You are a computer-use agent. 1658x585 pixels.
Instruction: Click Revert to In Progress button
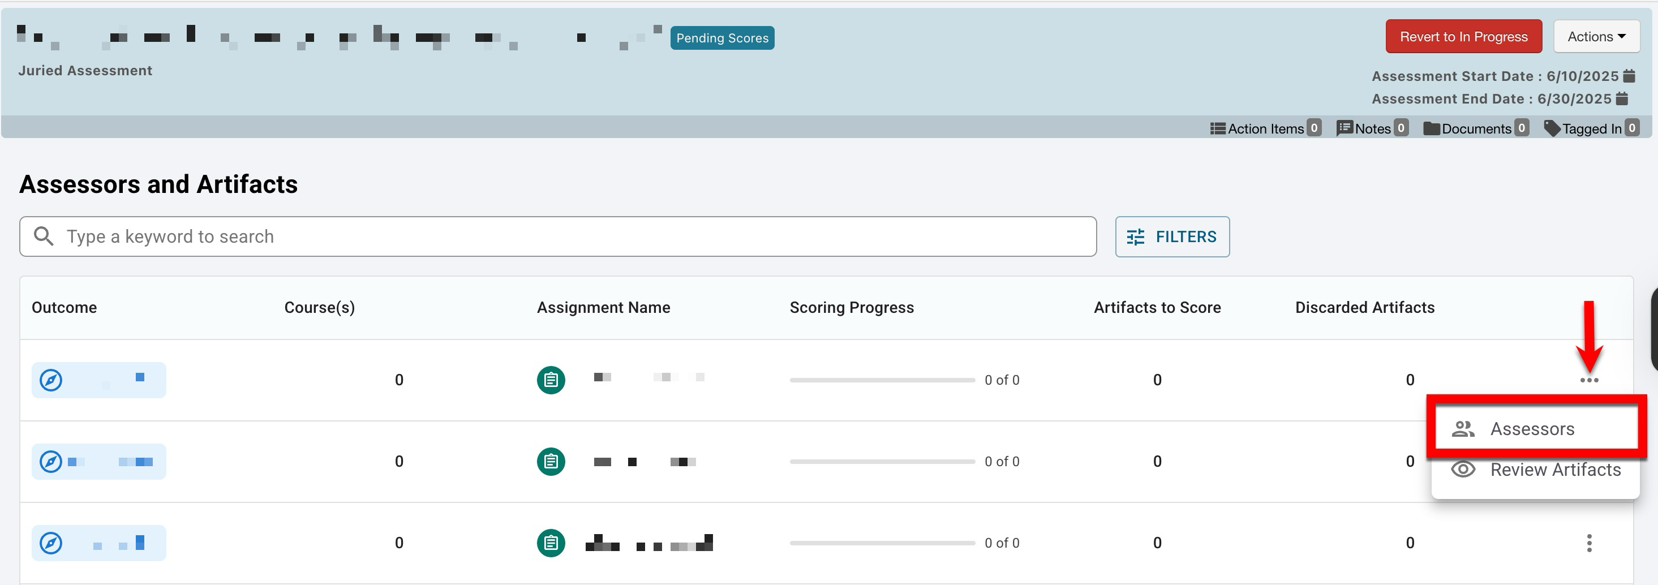pyautogui.click(x=1463, y=37)
